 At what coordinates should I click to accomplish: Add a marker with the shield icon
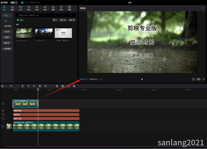click(46, 86)
